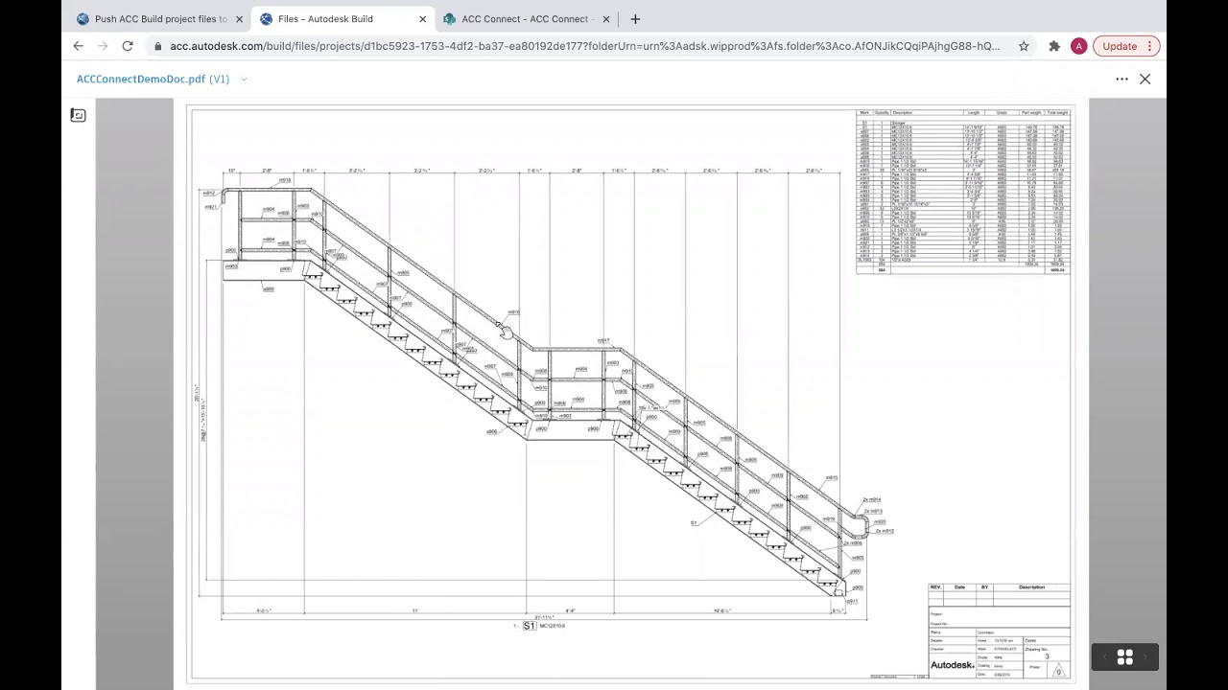The width and height of the screenshot is (1228, 690).
Task: Expand the version dropdown next to ACCConnectDemoDoc.pdf
Action: point(244,79)
